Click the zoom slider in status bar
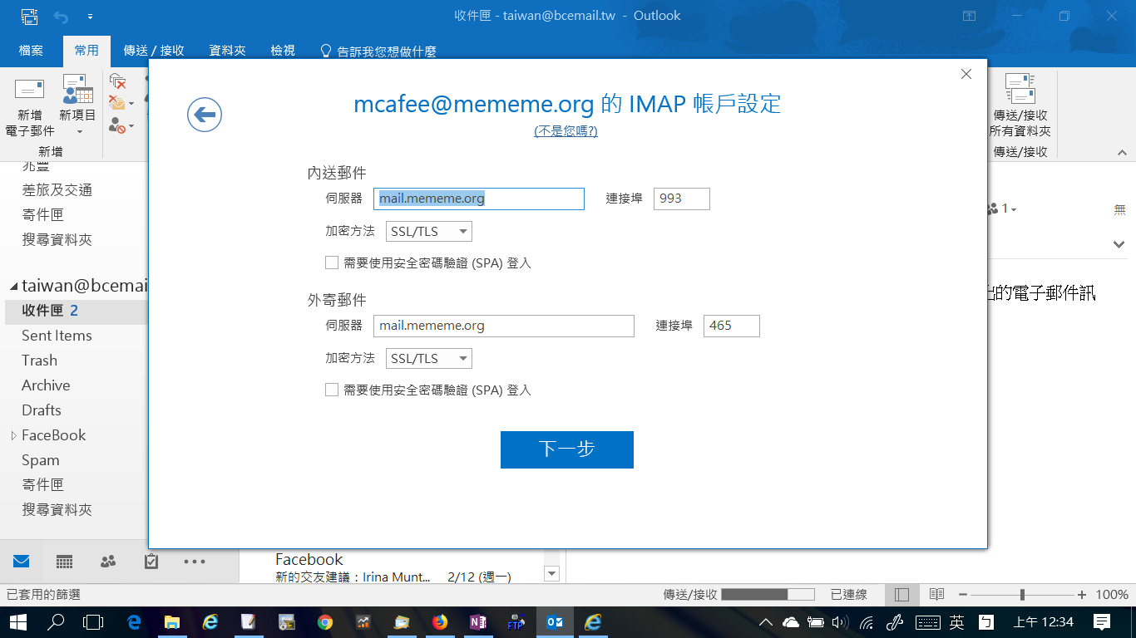The width and height of the screenshot is (1136, 638). (1022, 595)
